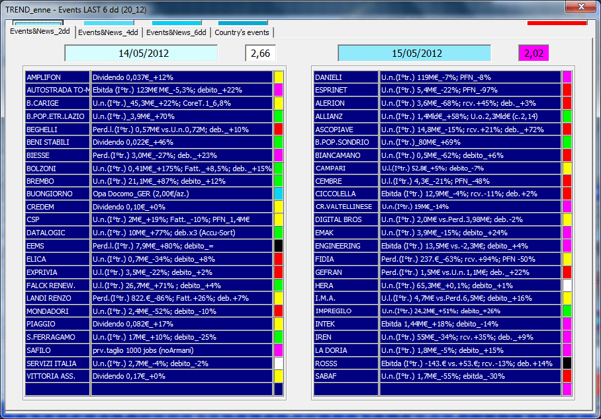The width and height of the screenshot is (601, 419).
Task: Click the yellow swatch in CAMPARI row
Action: click(567, 168)
